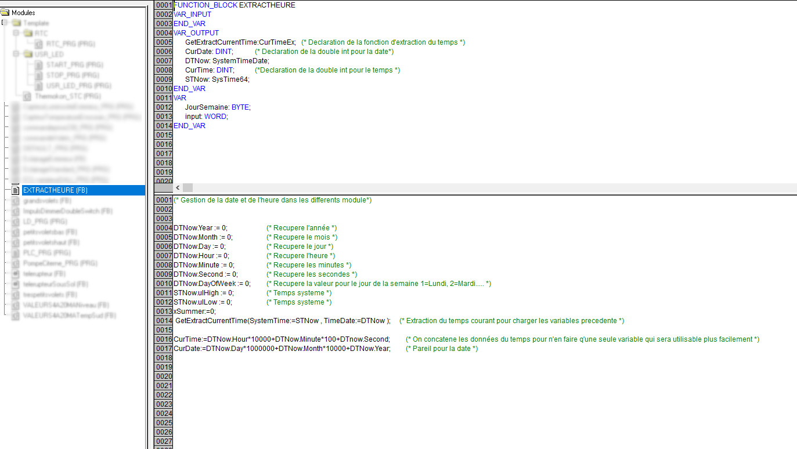Open PompeCiterne_PRG (PRG) from the tree
The height and width of the screenshot is (449, 797).
[60, 263]
